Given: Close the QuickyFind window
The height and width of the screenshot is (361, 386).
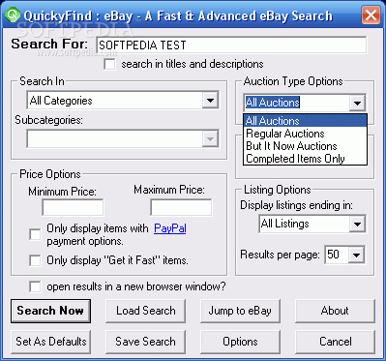Looking at the screenshot, I should click(x=371, y=15).
